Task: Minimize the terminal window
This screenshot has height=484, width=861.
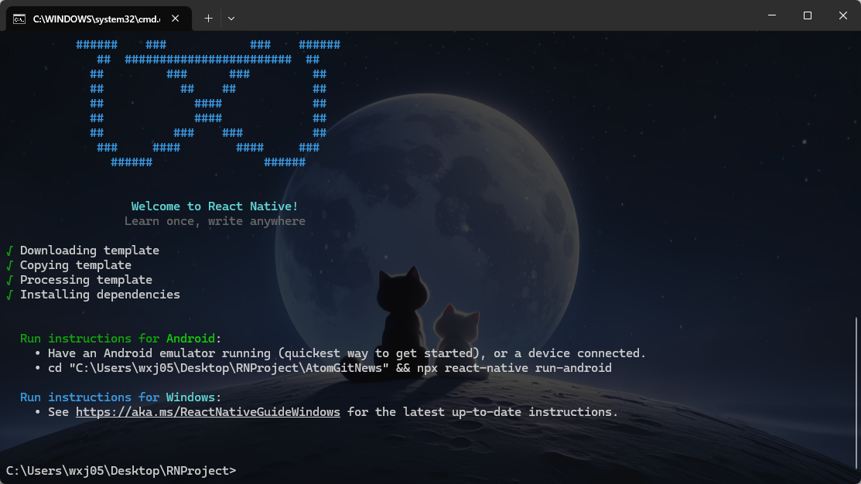Action: click(x=772, y=15)
